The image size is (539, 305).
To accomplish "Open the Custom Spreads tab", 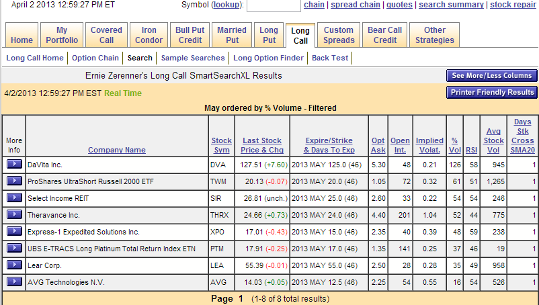I will 339,35.
